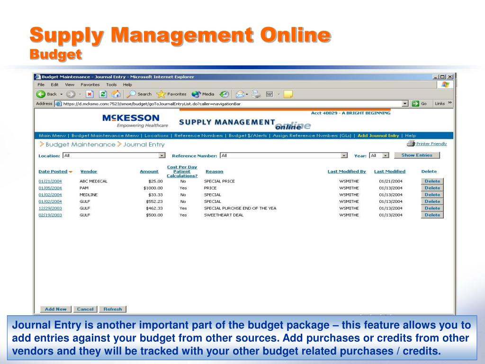Sort by Amount column header
Image resolution: width=485 pixels, height=364 pixels.
[149, 172]
